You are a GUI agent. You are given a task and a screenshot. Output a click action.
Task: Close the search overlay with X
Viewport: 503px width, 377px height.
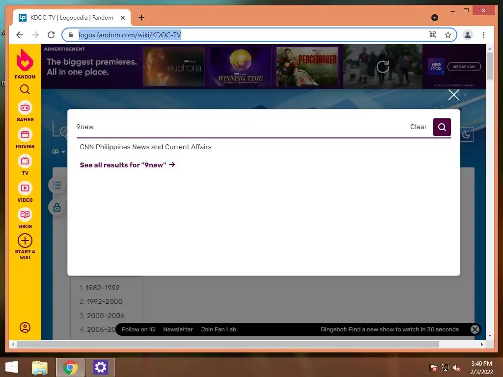[x=453, y=95]
